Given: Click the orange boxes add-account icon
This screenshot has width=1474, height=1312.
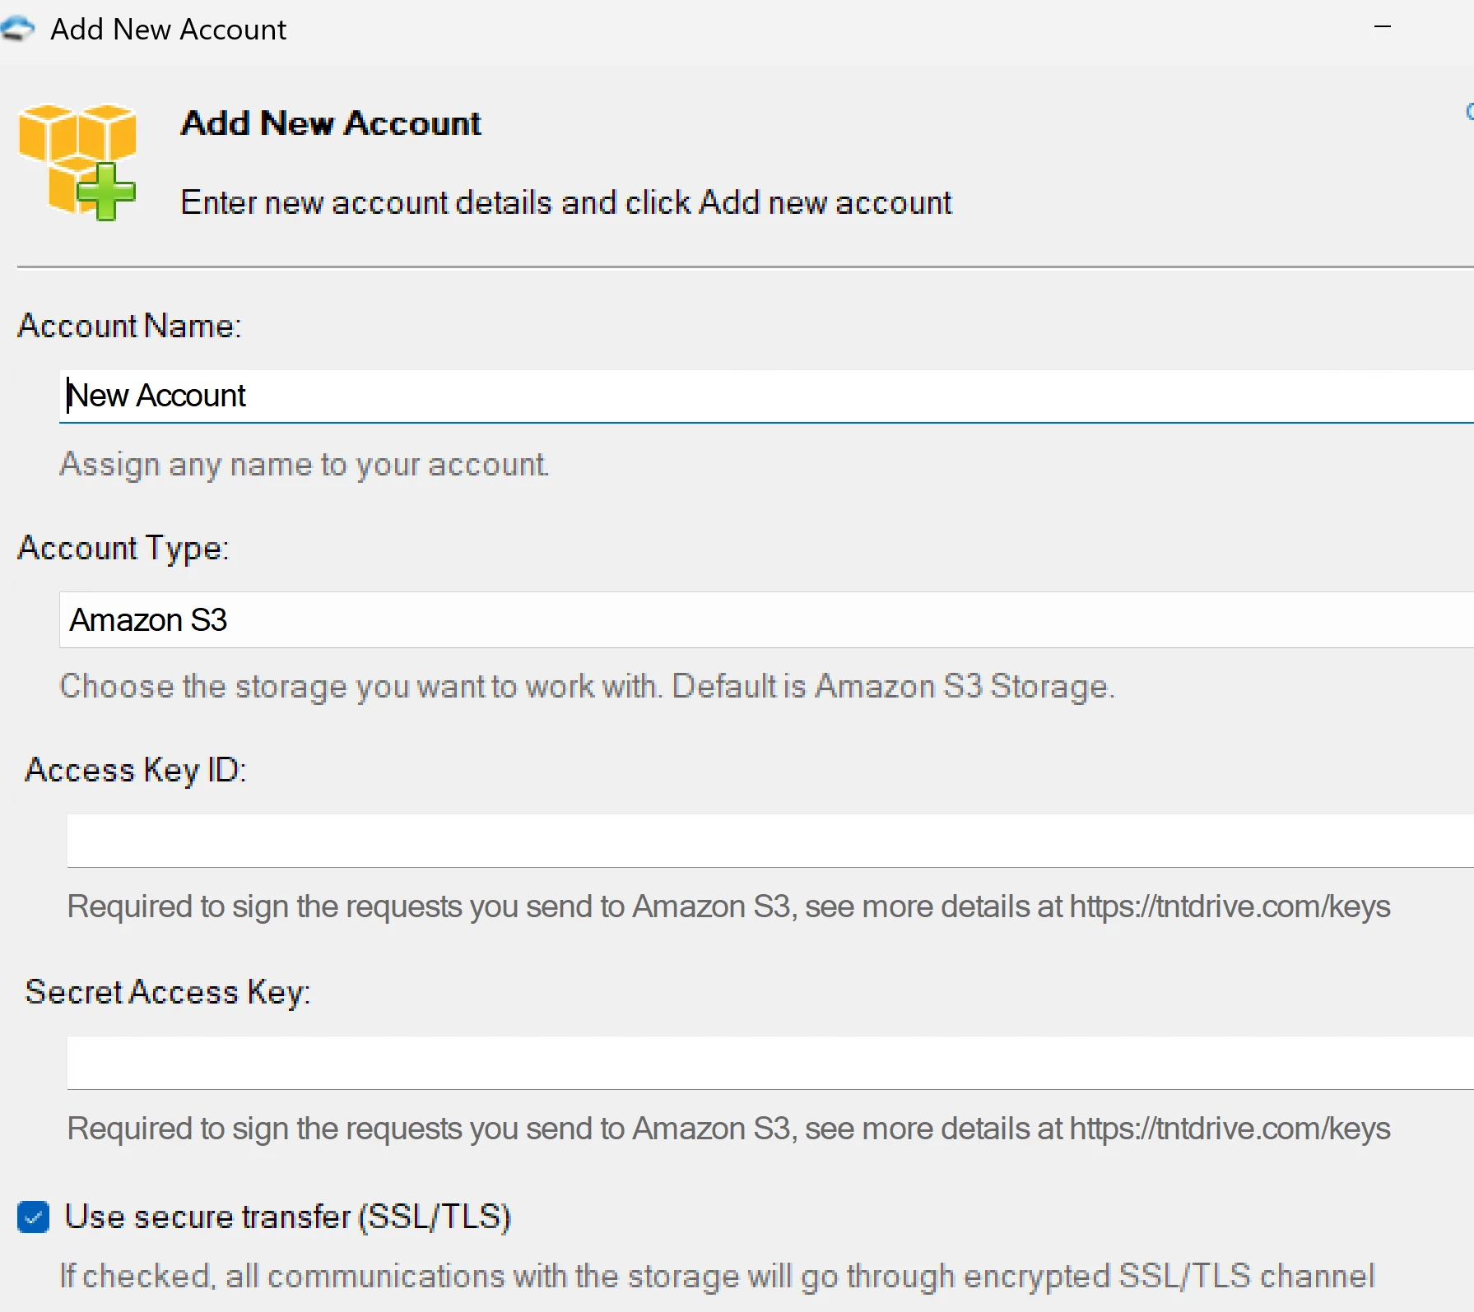Looking at the screenshot, I should (x=77, y=161).
